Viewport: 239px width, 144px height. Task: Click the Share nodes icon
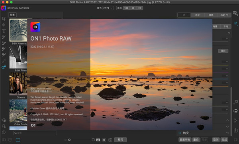click(x=236, y=120)
